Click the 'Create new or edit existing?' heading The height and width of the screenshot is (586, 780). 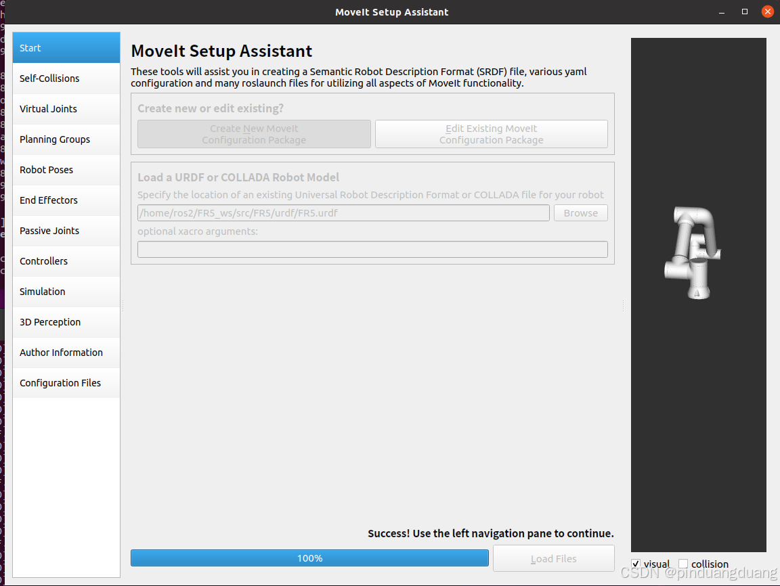(x=211, y=108)
